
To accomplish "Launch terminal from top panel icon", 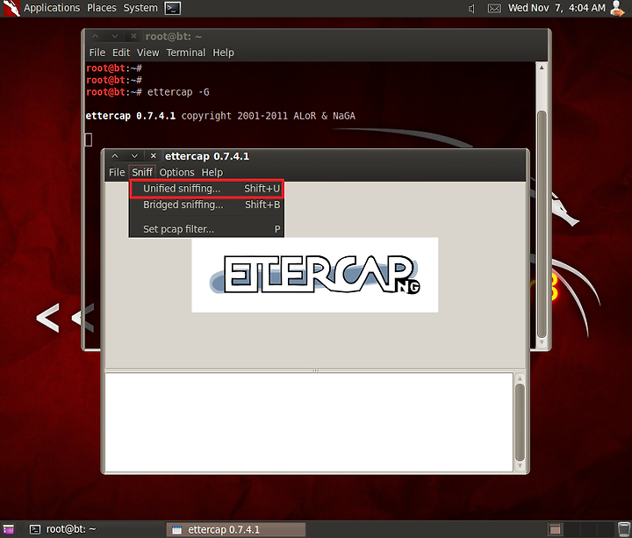I will [173, 8].
